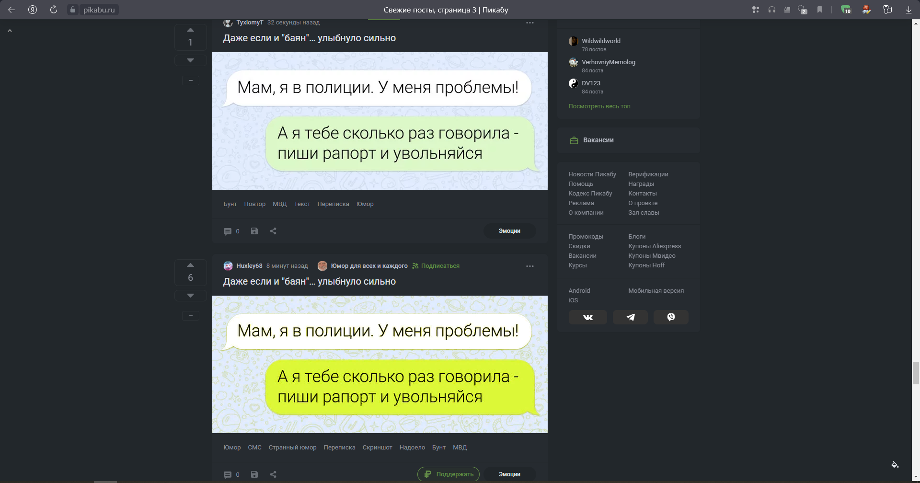Share Huxley68's post

(273, 474)
